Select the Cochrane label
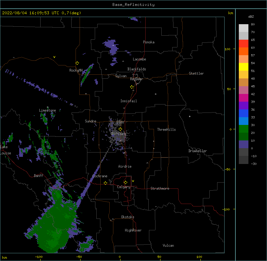The image size is (267, 261). coord(100,176)
